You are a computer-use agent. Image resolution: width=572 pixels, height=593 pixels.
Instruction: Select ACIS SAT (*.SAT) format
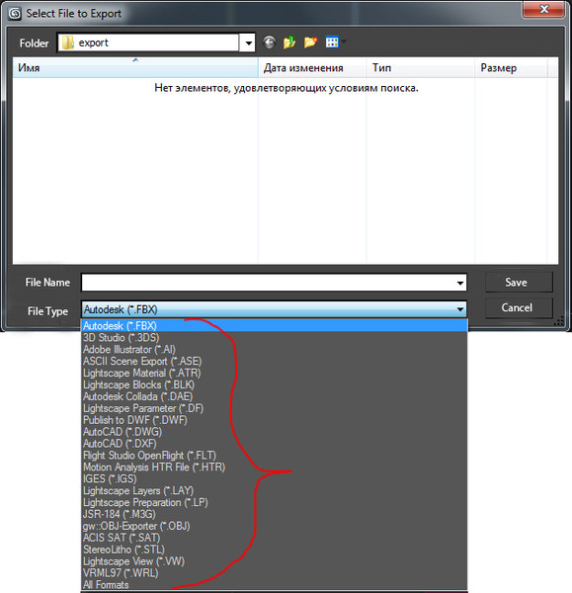click(x=275, y=538)
